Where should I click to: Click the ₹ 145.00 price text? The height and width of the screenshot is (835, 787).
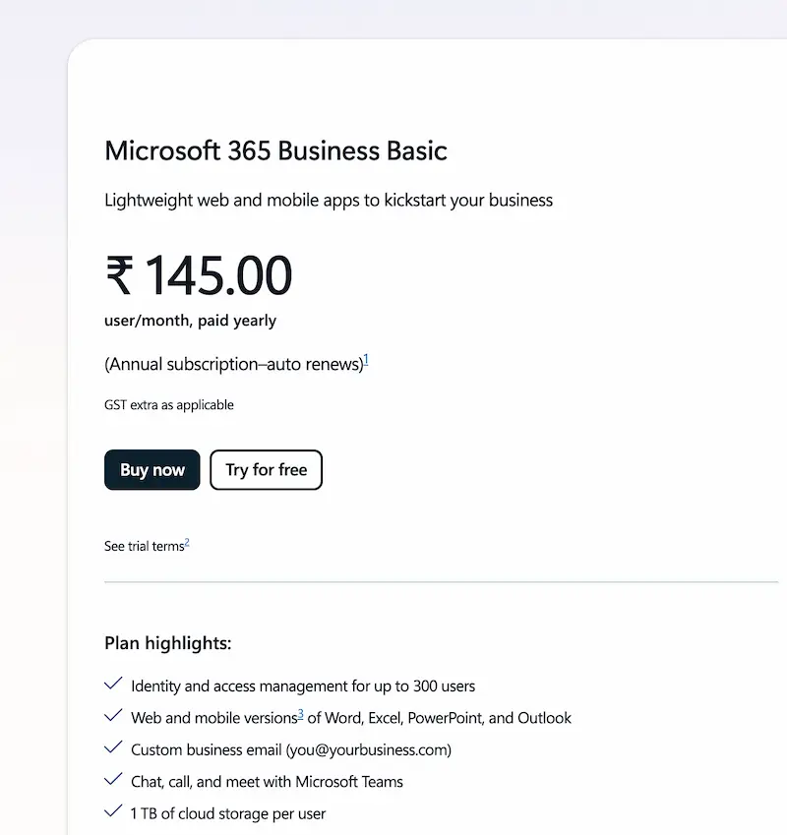[198, 275]
